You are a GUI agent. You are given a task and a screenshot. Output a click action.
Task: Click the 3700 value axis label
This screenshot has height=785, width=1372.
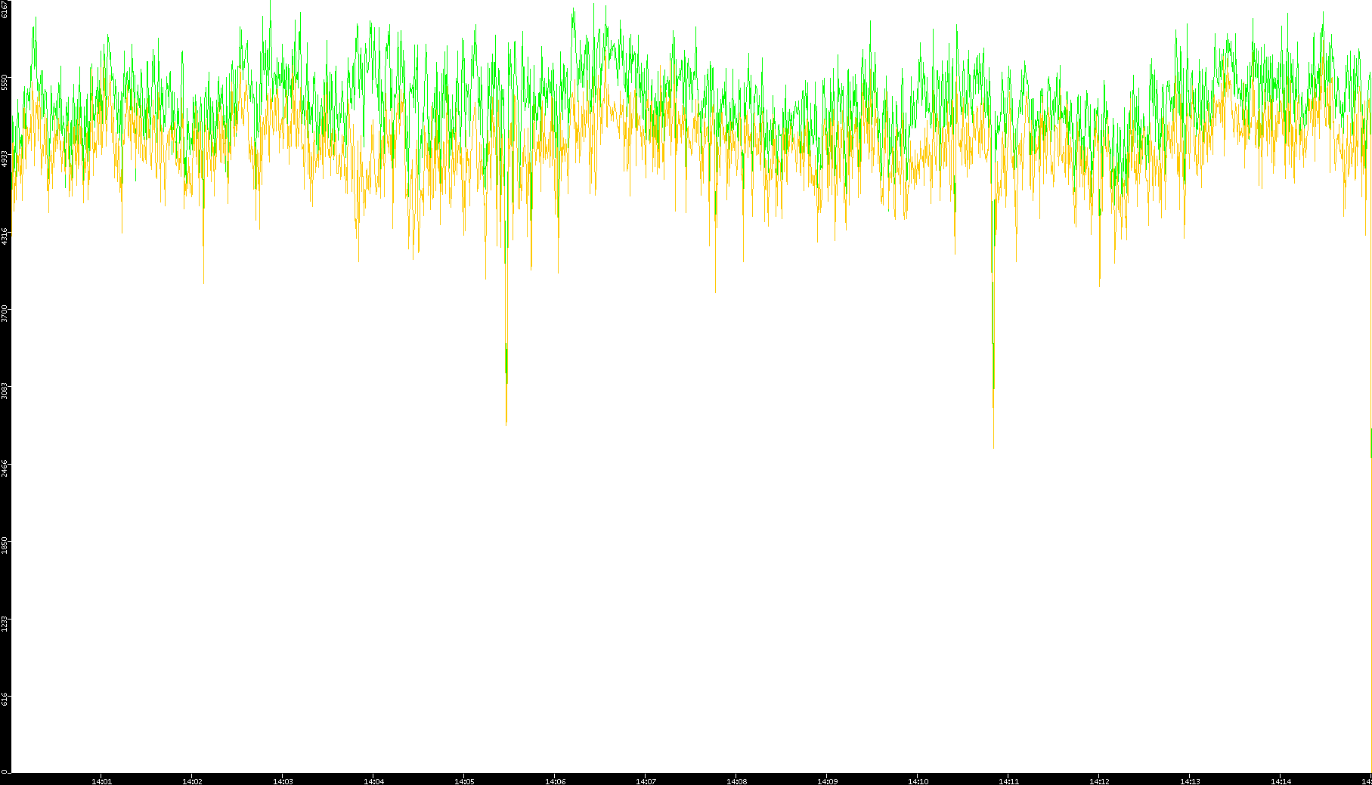pyautogui.click(x=5, y=313)
